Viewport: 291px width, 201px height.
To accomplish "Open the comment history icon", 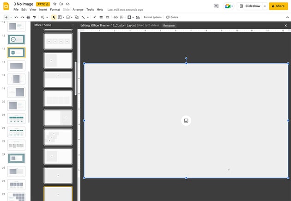I will pyautogui.click(x=216, y=6).
